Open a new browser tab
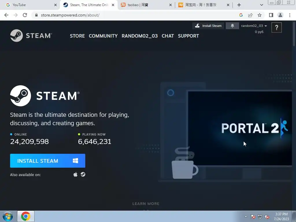The height and width of the screenshot is (222, 296). coord(239,5)
